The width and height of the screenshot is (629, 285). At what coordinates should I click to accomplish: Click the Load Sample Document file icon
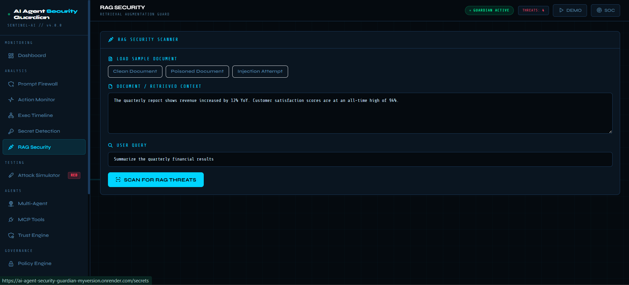pyautogui.click(x=110, y=59)
